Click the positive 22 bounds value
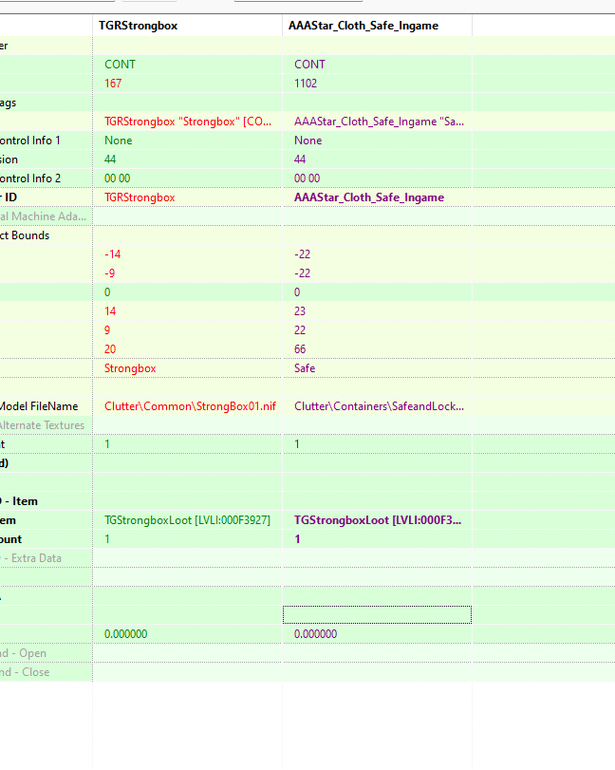Image resolution: width=615 pixels, height=770 pixels. [x=300, y=330]
